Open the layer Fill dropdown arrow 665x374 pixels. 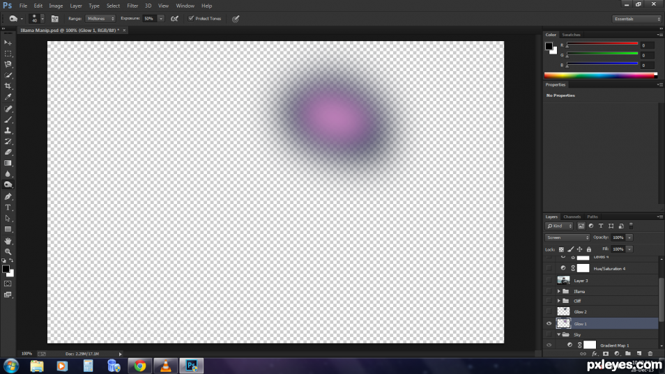(x=629, y=249)
